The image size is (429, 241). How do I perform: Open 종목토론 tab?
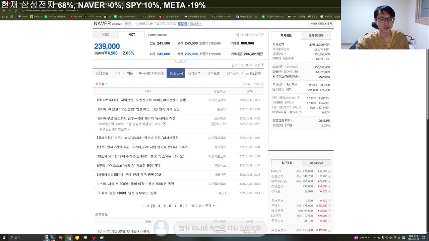(213, 73)
